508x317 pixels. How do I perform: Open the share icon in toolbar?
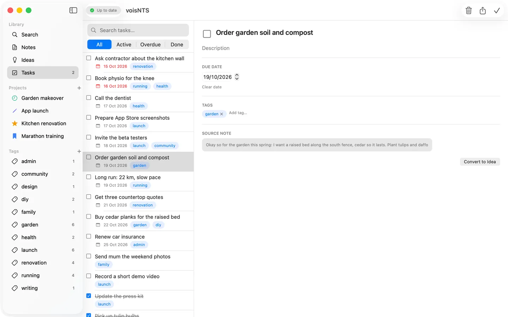[x=483, y=11]
